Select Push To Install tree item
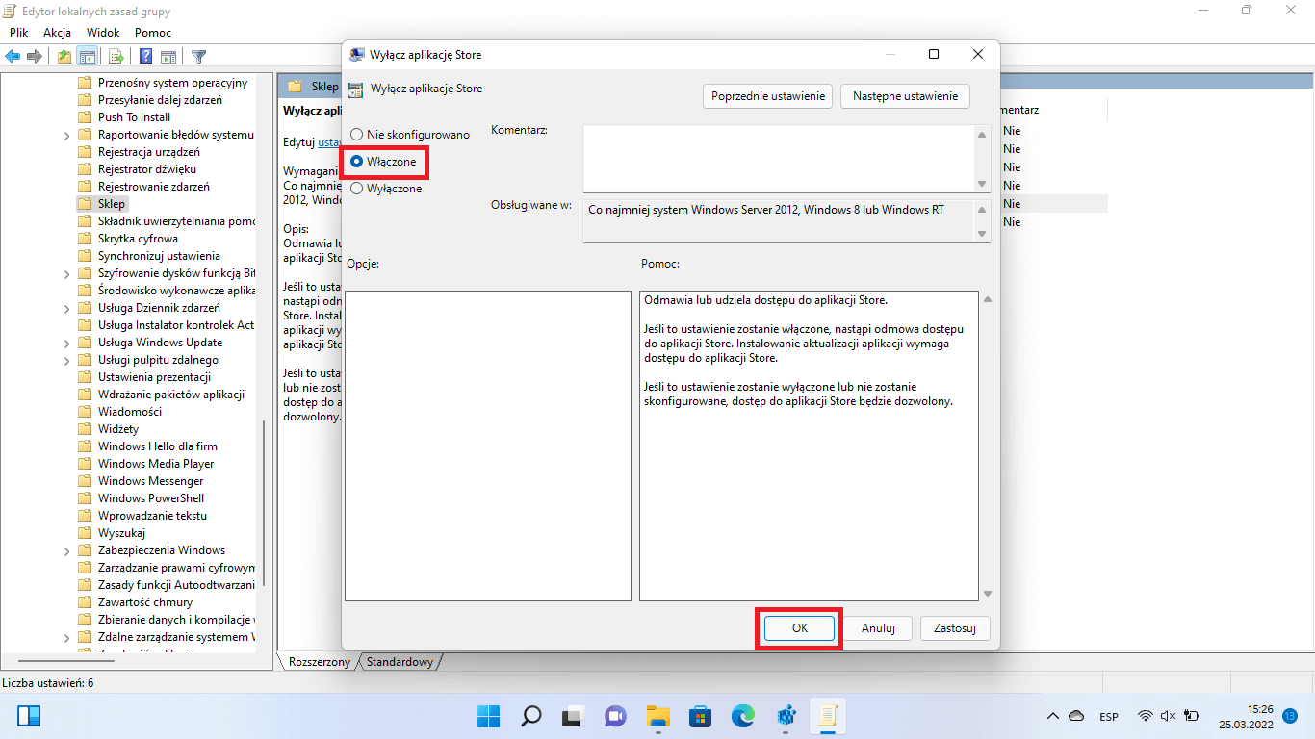The width and height of the screenshot is (1315, 739). (134, 117)
